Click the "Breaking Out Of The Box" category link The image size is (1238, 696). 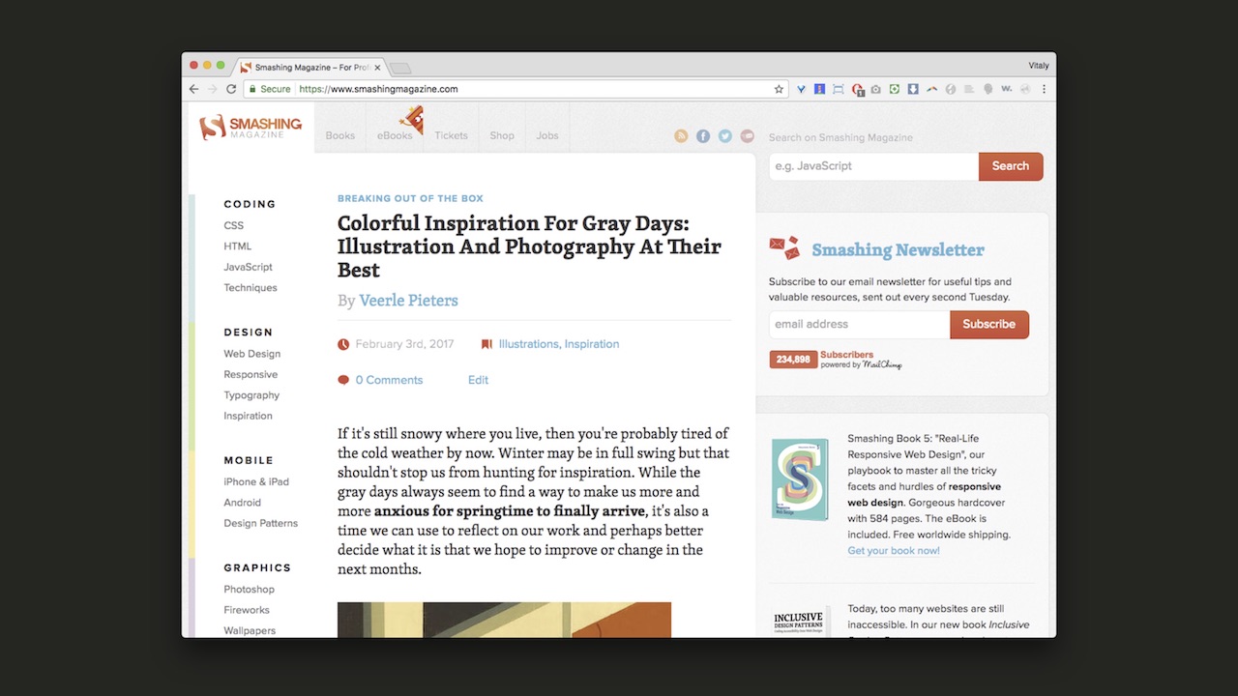tap(410, 198)
